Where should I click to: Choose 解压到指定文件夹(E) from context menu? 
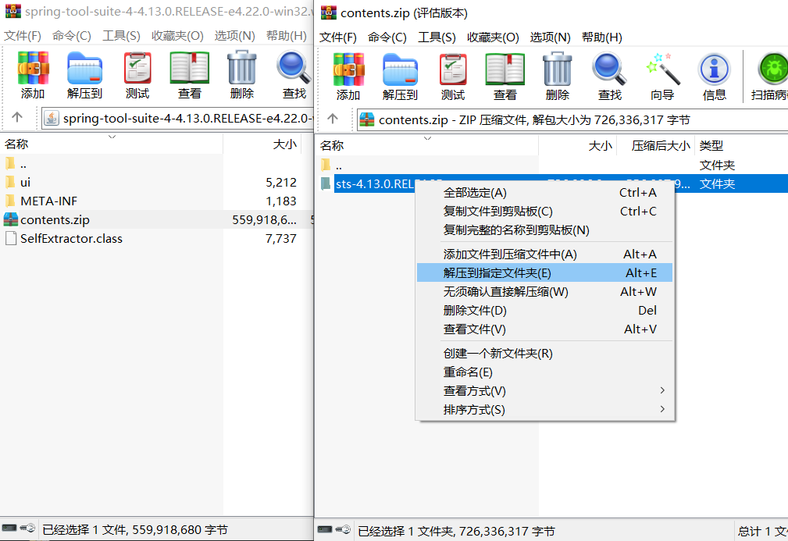tap(545, 272)
